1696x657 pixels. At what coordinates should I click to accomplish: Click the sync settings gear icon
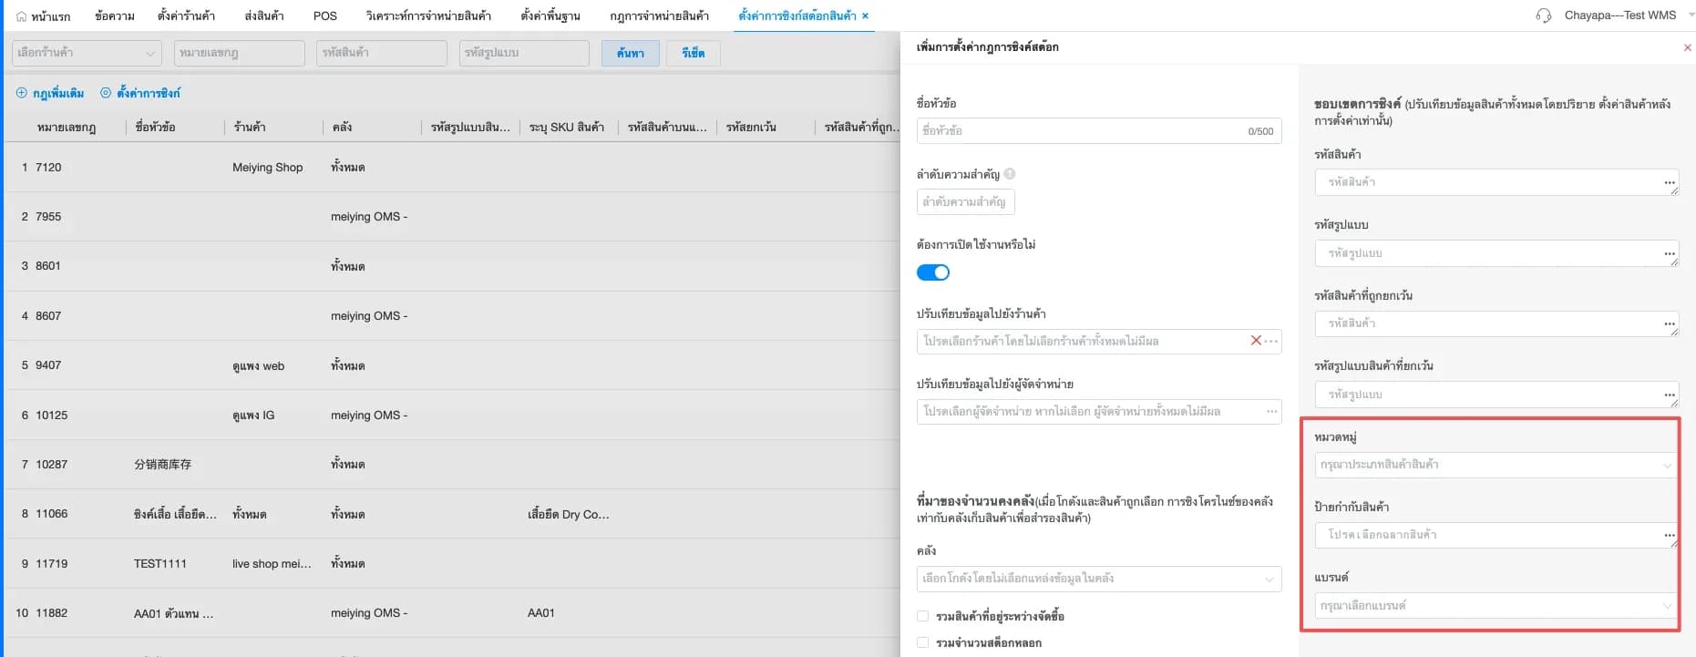(x=106, y=93)
